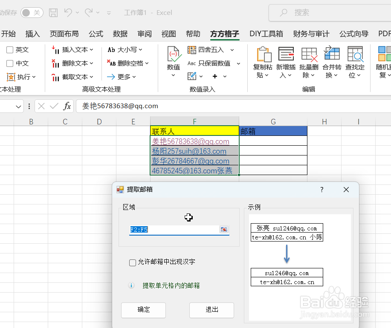Viewport: 391px width, 328px height.
Task: Click the Undo arrow icon
Action: pos(68,12)
